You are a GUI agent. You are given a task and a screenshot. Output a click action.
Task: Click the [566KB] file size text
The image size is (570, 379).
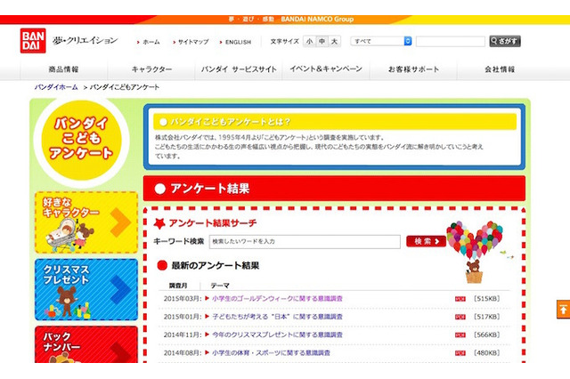487,335
